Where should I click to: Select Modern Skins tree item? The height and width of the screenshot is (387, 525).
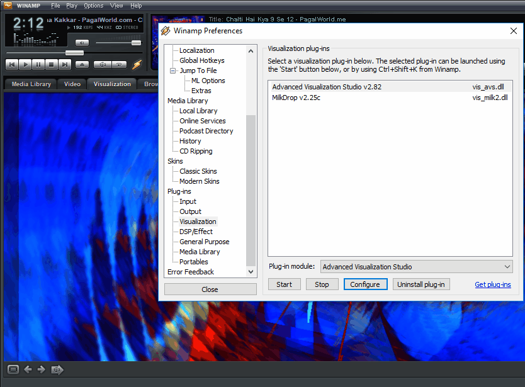(200, 181)
